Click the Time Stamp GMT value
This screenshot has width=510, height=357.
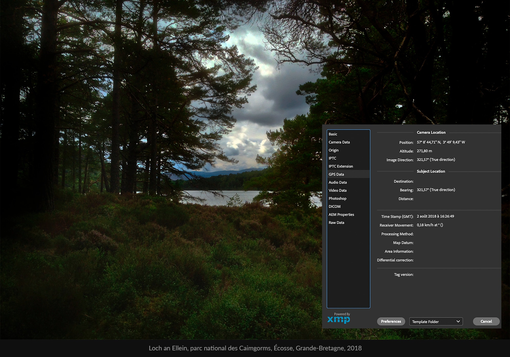(x=435, y=216)
